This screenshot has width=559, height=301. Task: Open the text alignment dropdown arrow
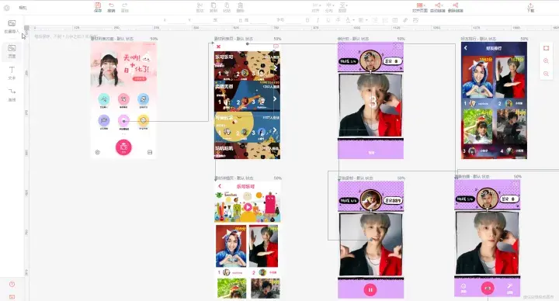[x=366, y=20]
